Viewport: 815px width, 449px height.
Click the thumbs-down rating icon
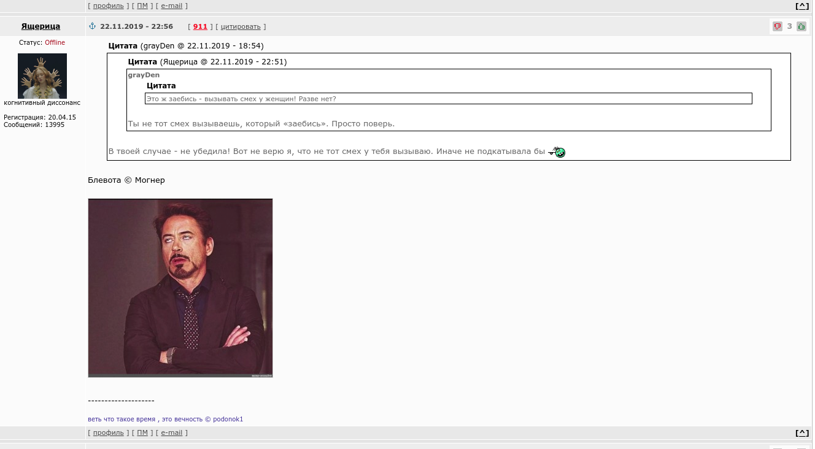(778, 26)
